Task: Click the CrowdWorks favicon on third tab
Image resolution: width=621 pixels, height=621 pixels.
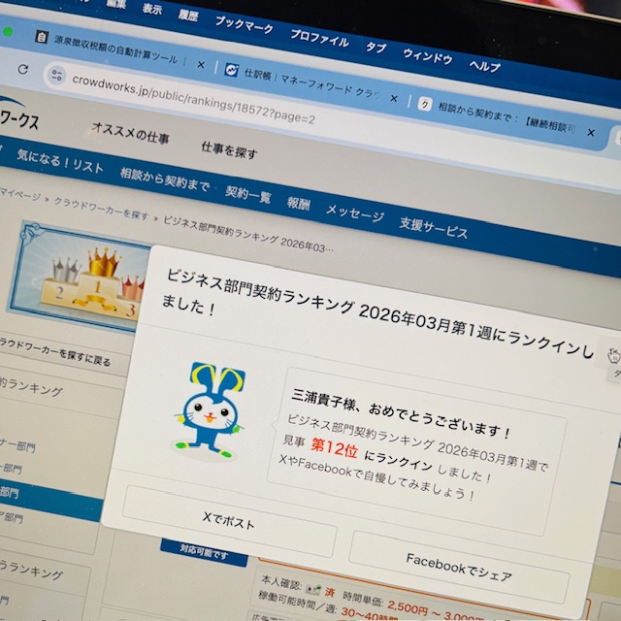Action: [x=425, y=105]
